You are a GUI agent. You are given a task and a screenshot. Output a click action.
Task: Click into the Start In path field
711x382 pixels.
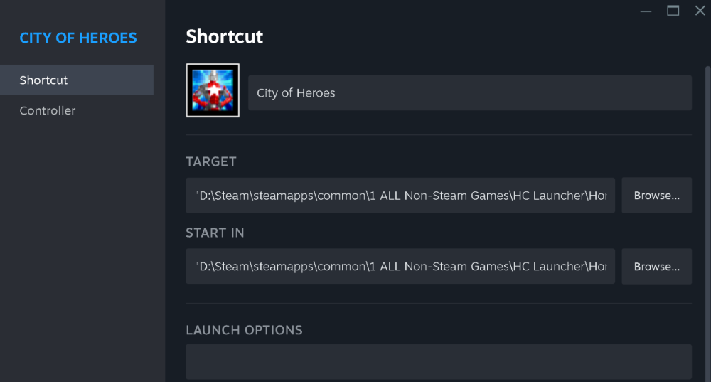click(400, 267)
